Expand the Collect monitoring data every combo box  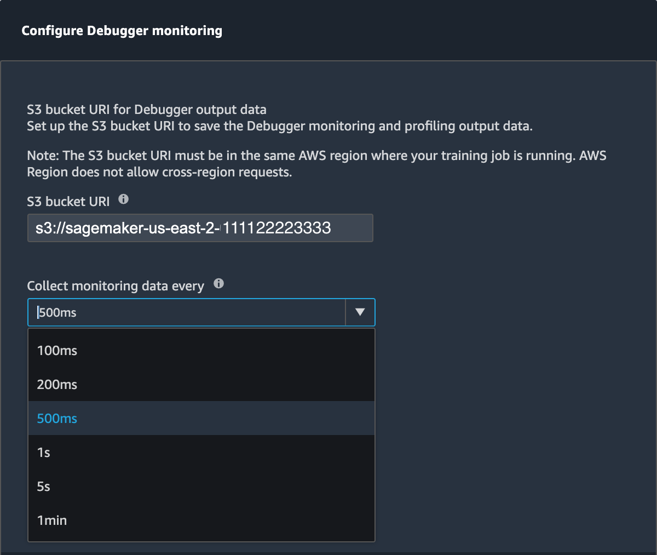coord(360,312)
